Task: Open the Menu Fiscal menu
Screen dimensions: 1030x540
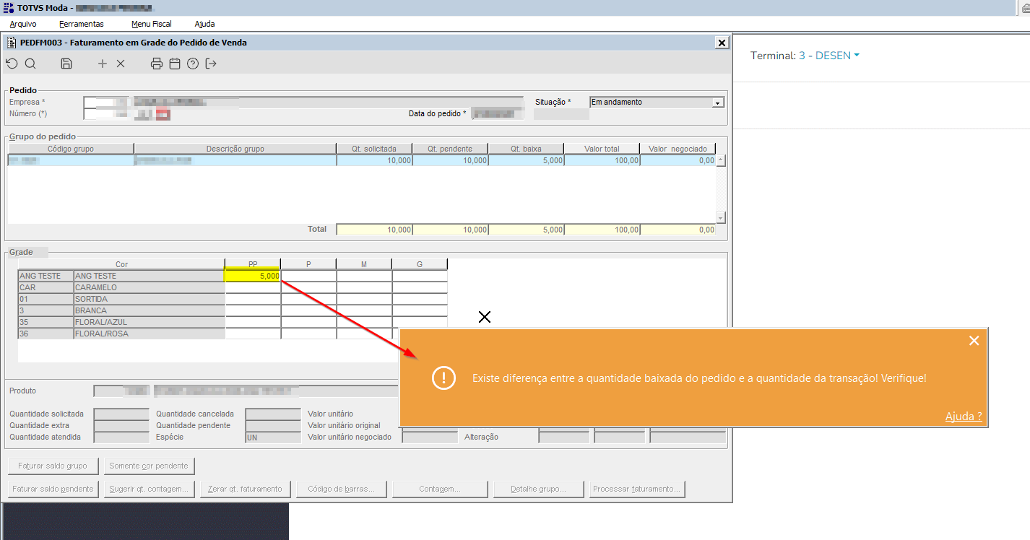Action: point(152,24)
